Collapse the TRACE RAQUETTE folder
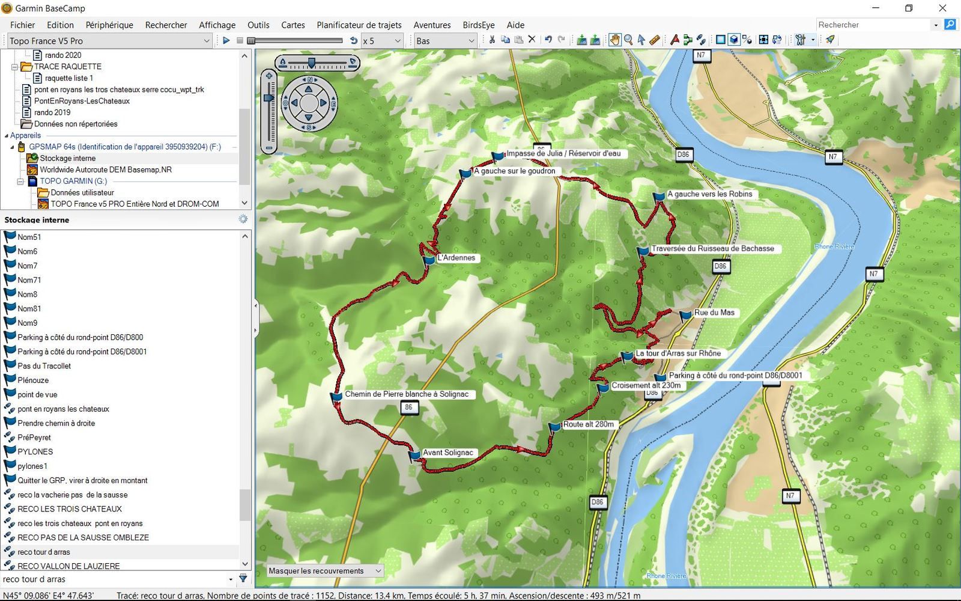Viewport: 961px width, 601px height. tap(15, 67)
